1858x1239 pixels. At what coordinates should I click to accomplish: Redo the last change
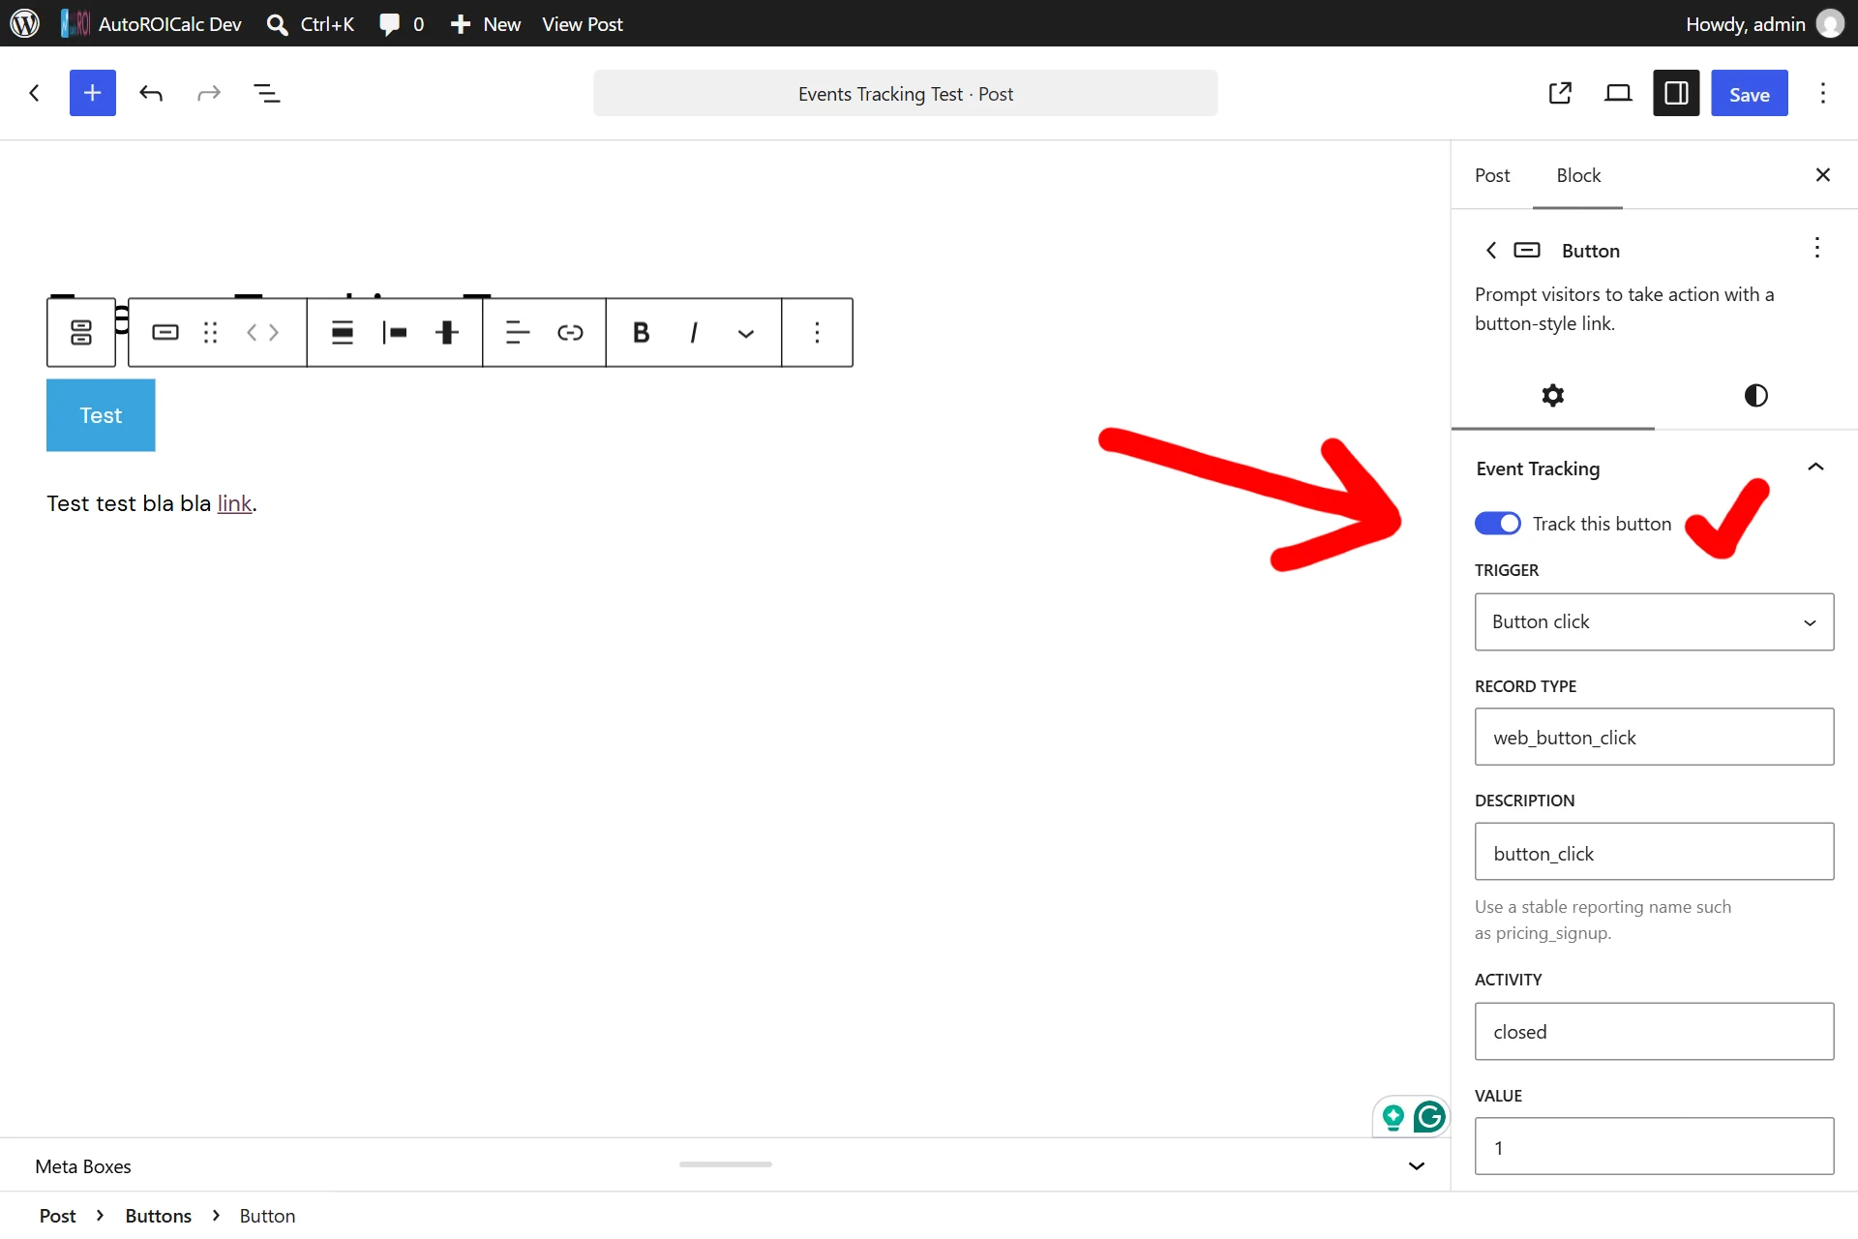(209, 93)
